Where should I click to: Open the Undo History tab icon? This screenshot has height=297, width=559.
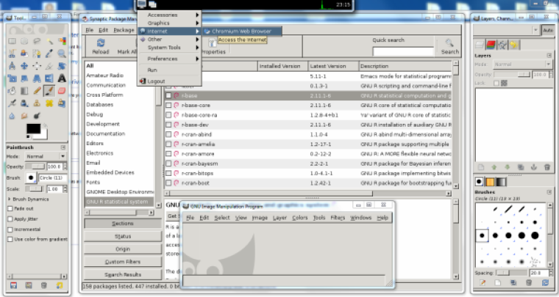pyautogui.click(x=513, y=45)
